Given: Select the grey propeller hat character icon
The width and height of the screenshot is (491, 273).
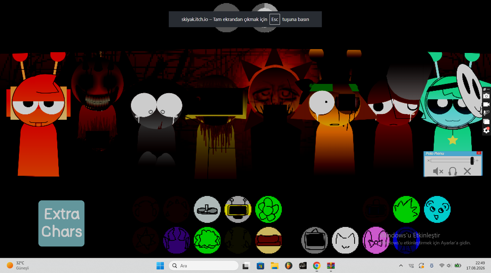Looking at the screenshot, I should 207,209.
